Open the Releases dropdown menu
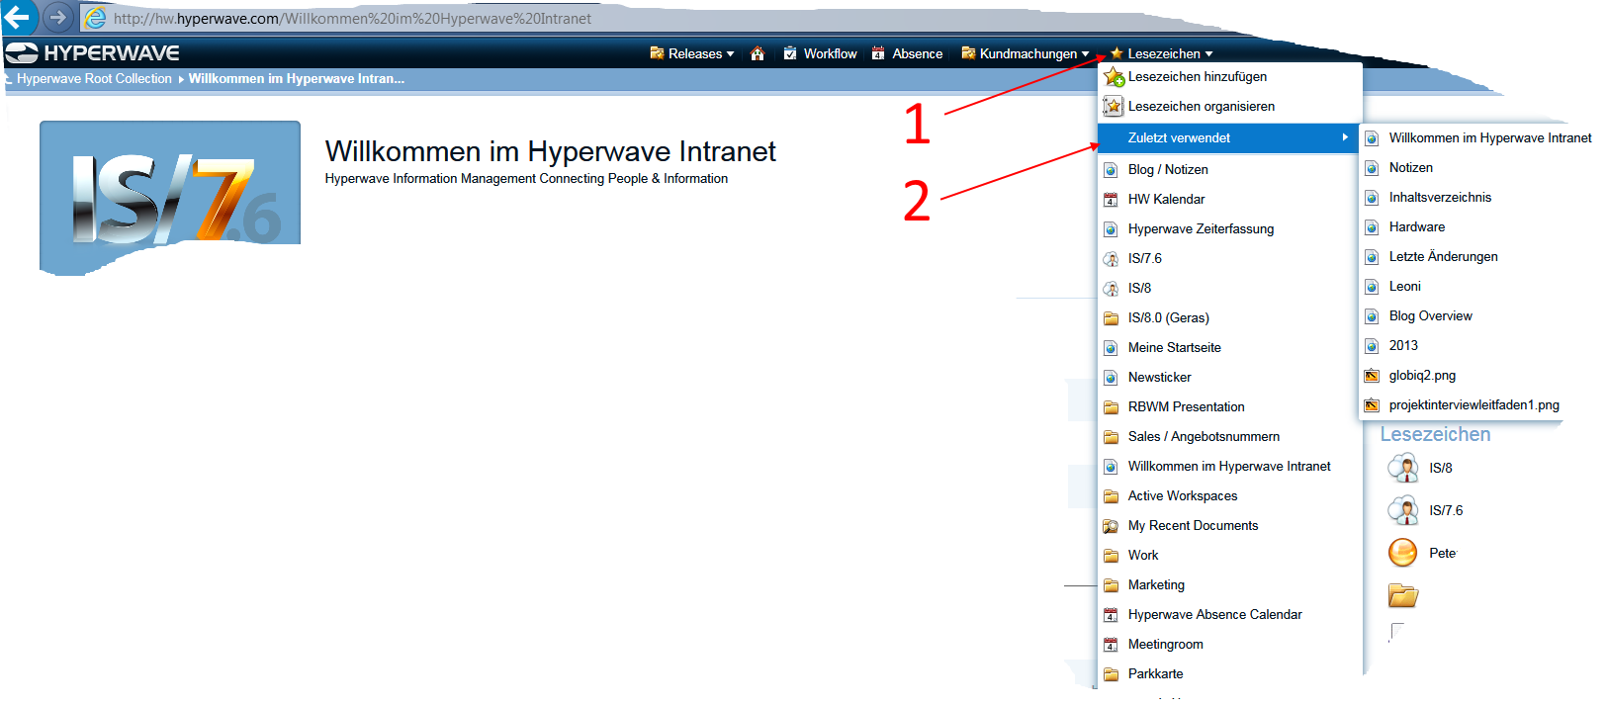1607x707 pixels. [692, 53]
